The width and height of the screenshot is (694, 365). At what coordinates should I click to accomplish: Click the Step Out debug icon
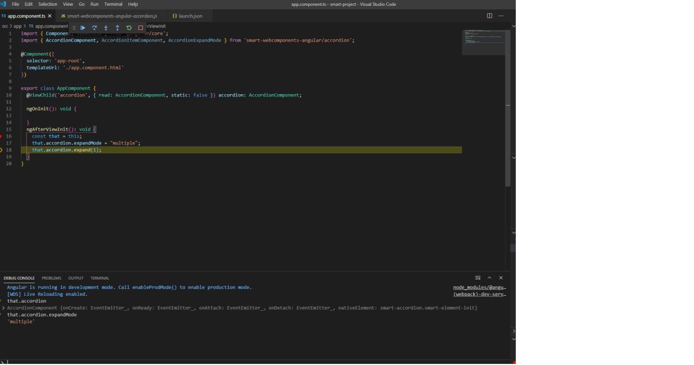coord(117,28)
